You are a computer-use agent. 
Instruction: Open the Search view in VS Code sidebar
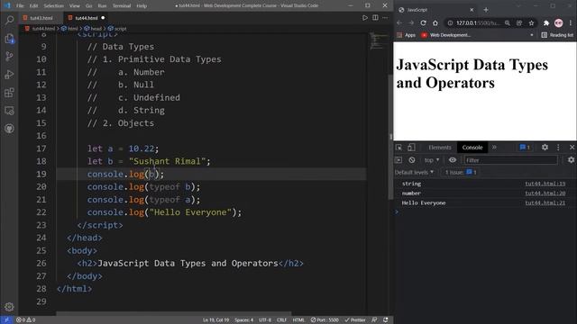[x=9, y=20]
